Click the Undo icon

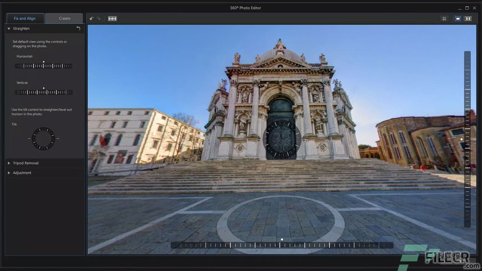pyautogui.click(x=91, y=18)
